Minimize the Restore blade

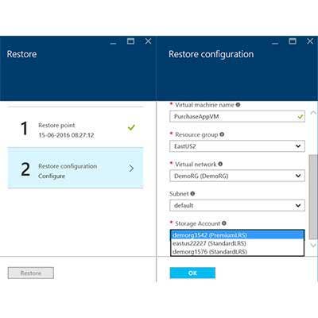(x=114, y=43)
